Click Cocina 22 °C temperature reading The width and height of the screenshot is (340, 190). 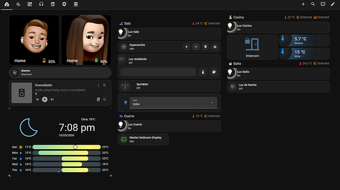(290, 17)
